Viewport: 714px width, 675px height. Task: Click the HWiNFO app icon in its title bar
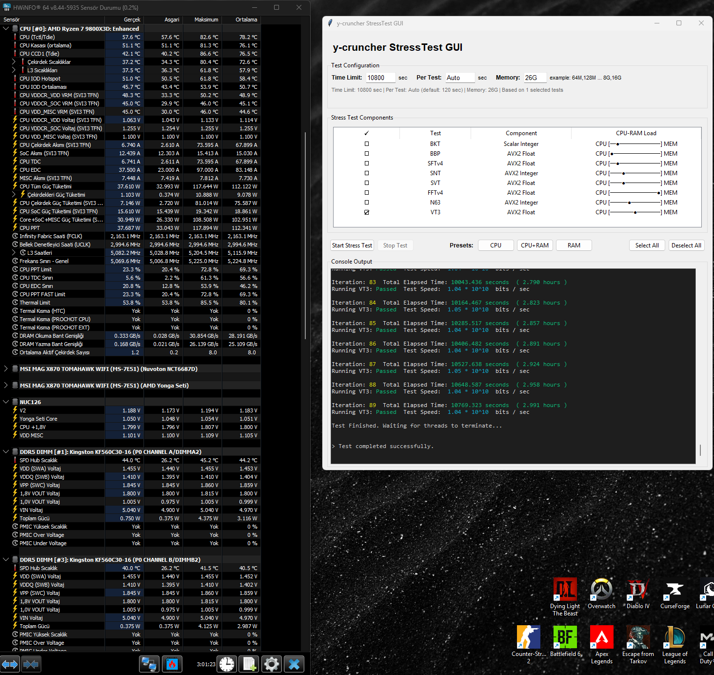coord(7,7)
